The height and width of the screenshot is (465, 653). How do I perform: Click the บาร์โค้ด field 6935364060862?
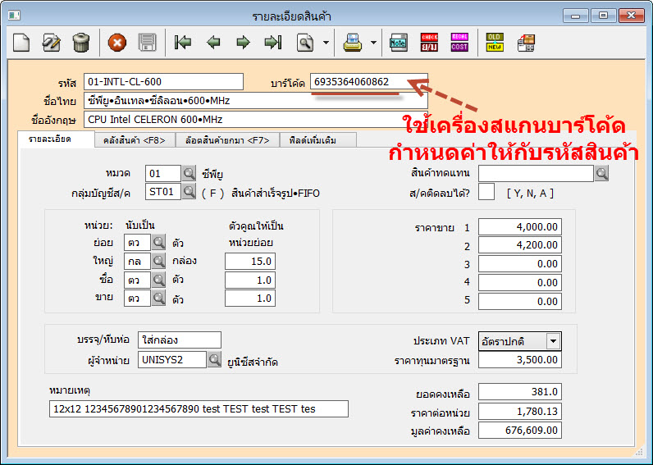(x=369, y=81)
